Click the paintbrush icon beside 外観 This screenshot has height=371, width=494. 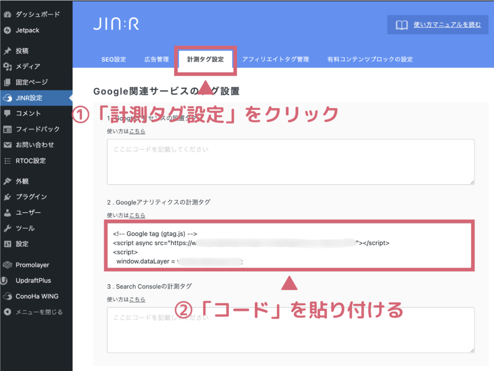point(8,181)
